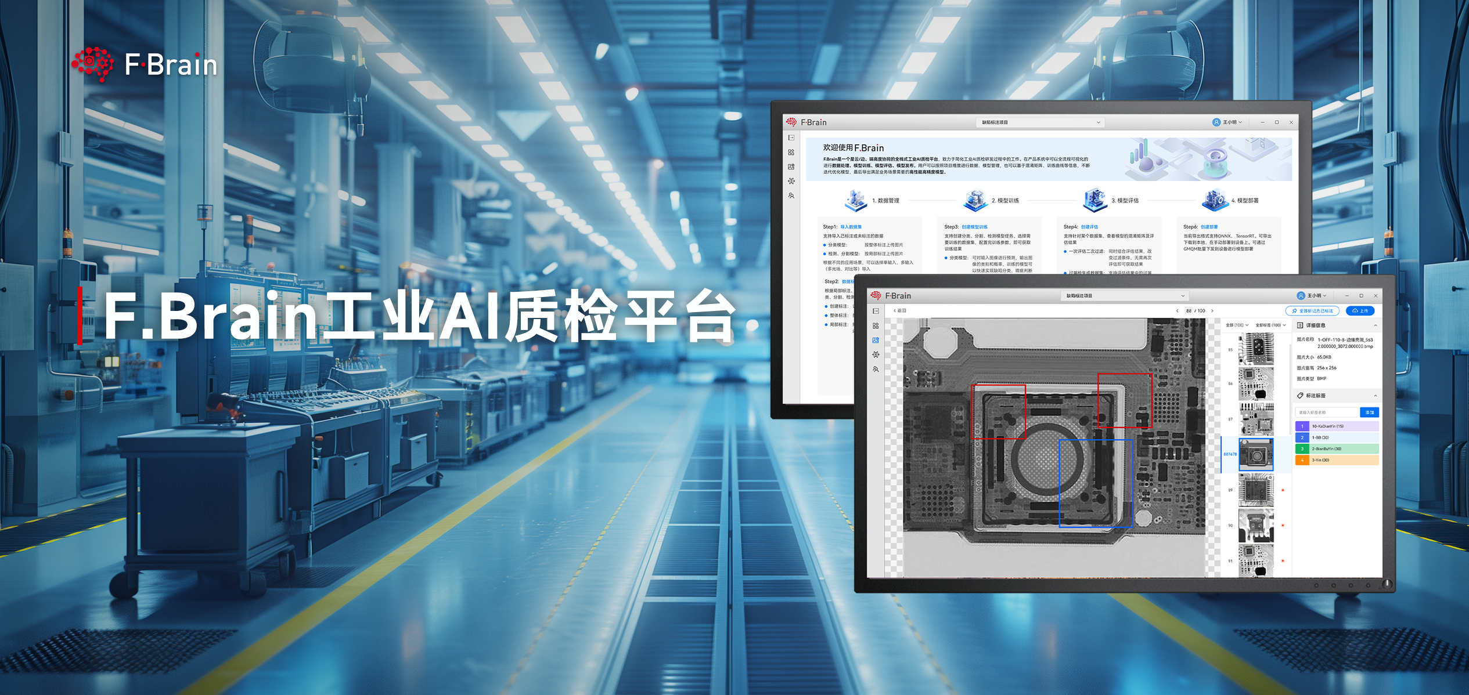Select the highlighted thumbnail 887678
The height and width of the screenshot is (695, 1469).
coord(1256,454)
